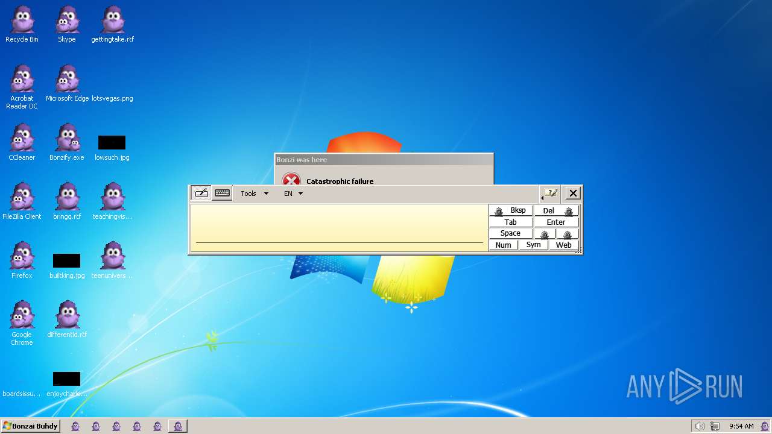The height and width of the screenshot is (434, 772).
Task: Select the CCleaner desktop icon
Action: tap(22, 142)
